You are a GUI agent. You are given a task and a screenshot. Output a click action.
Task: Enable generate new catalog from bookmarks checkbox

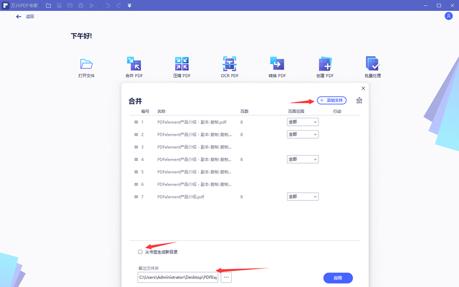140,252
